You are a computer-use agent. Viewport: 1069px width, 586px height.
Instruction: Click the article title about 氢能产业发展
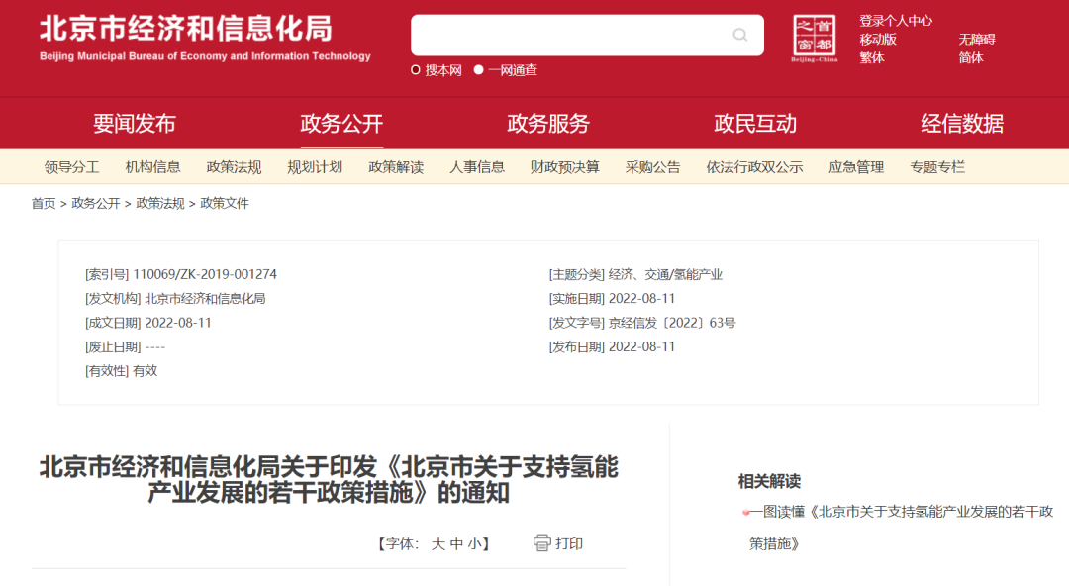click(x=329, y=479)
